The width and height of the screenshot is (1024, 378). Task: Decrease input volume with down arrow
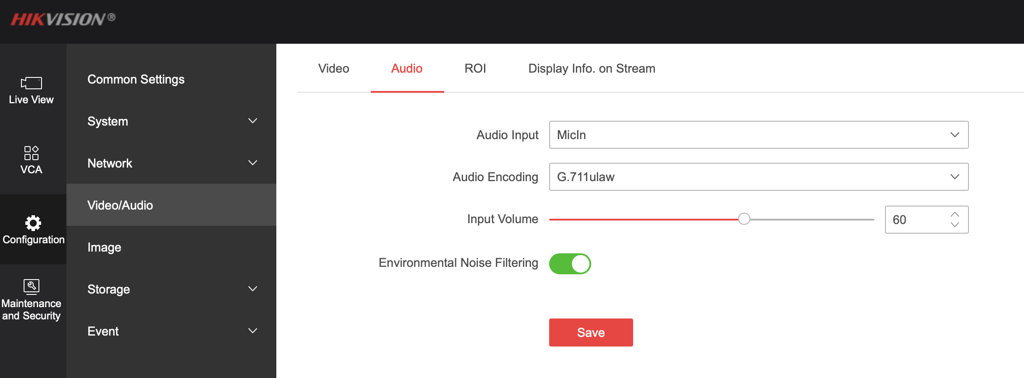(x=955, y=225)
